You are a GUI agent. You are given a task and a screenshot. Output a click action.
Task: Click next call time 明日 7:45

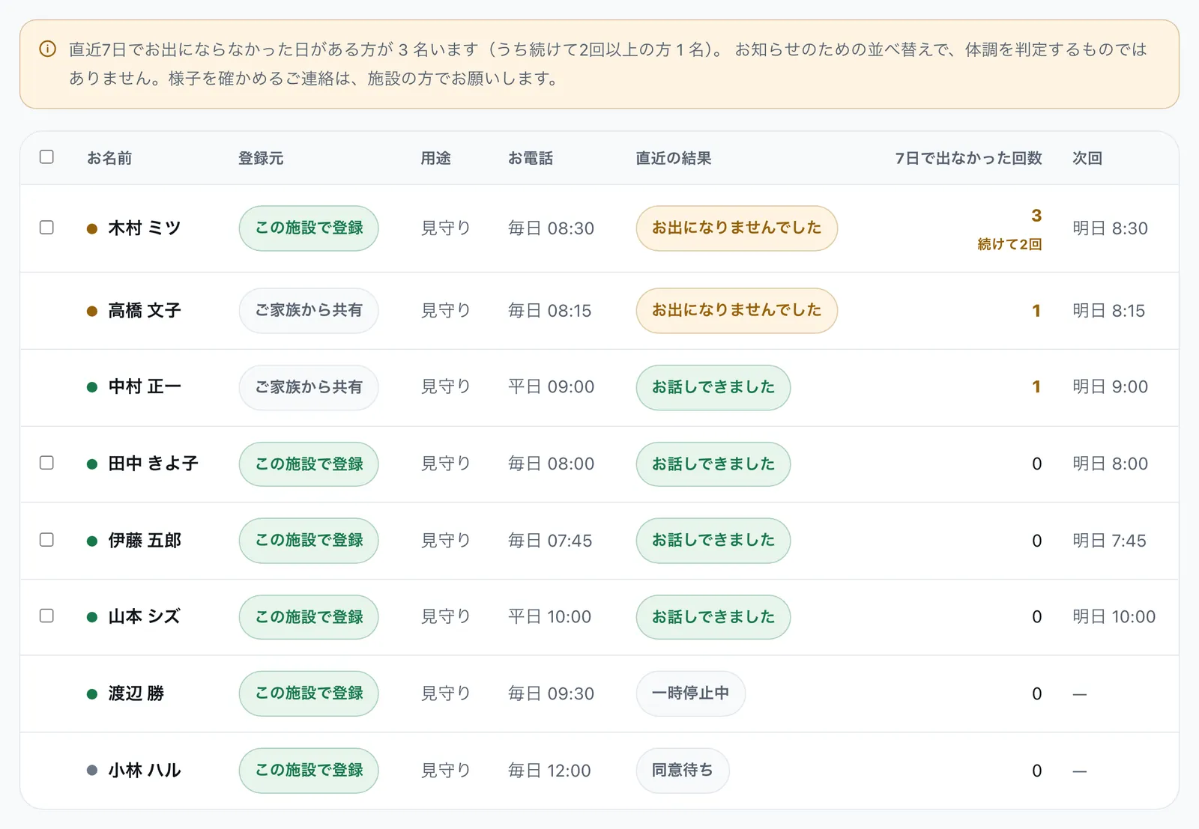tap(1109, 541)
